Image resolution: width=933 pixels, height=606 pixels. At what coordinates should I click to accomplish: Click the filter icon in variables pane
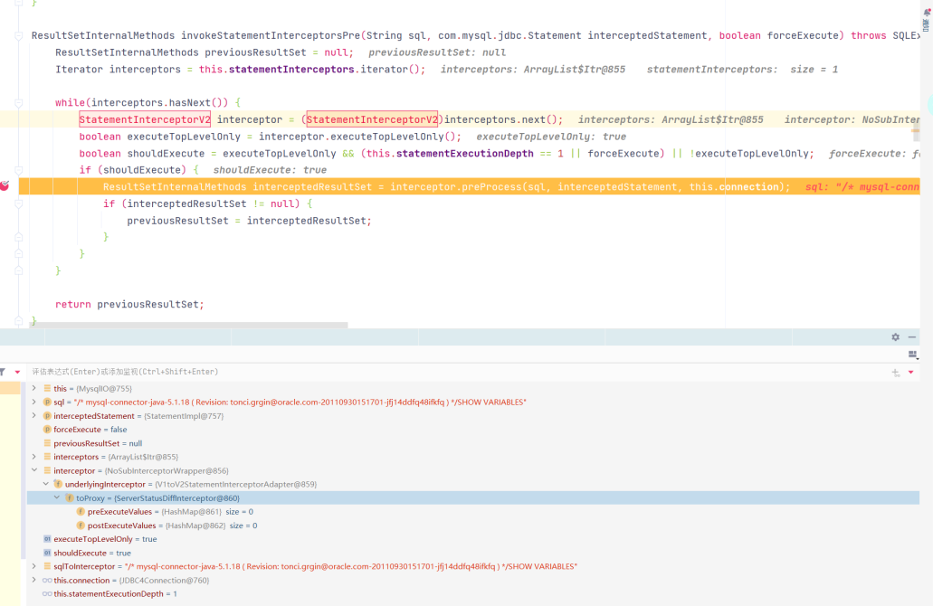tap(3, 372)
